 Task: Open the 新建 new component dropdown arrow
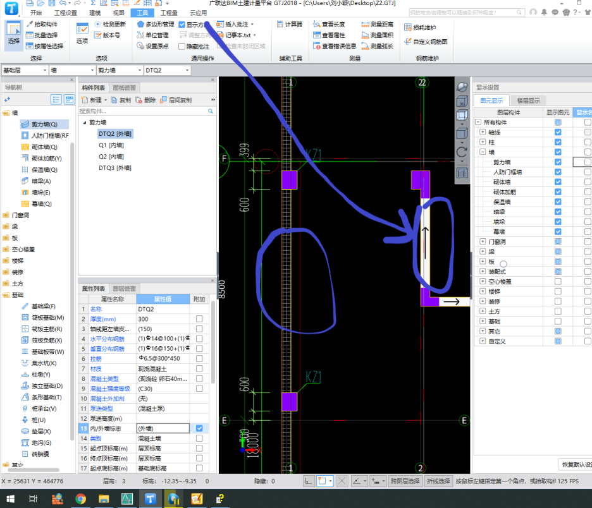point(106,100)
